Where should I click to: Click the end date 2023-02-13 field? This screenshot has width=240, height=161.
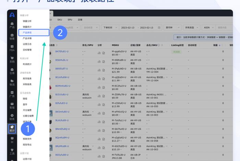147,27
